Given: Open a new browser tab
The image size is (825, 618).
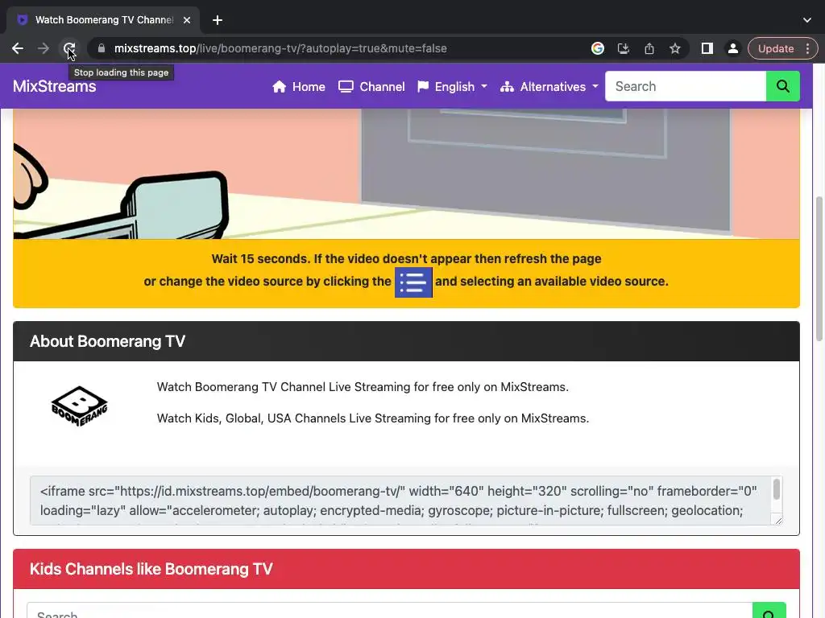Looking at the screenshot, I should tap(218, 20).
